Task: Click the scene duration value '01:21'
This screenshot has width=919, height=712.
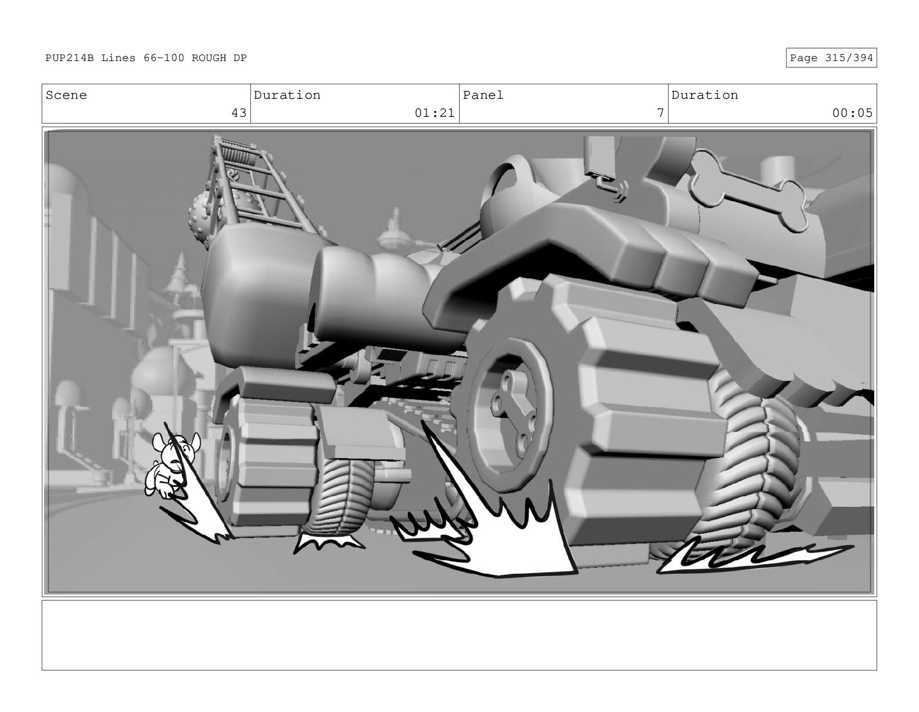Action: pyautogui.click(x=435, y=113)
